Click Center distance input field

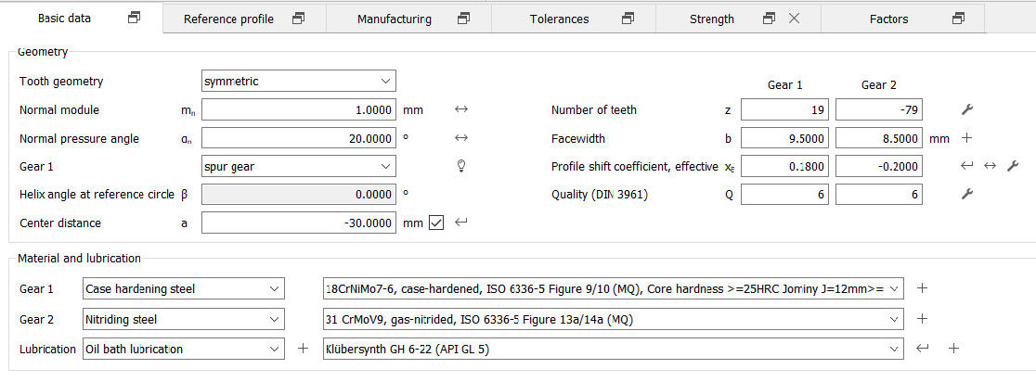click(299, 223)
